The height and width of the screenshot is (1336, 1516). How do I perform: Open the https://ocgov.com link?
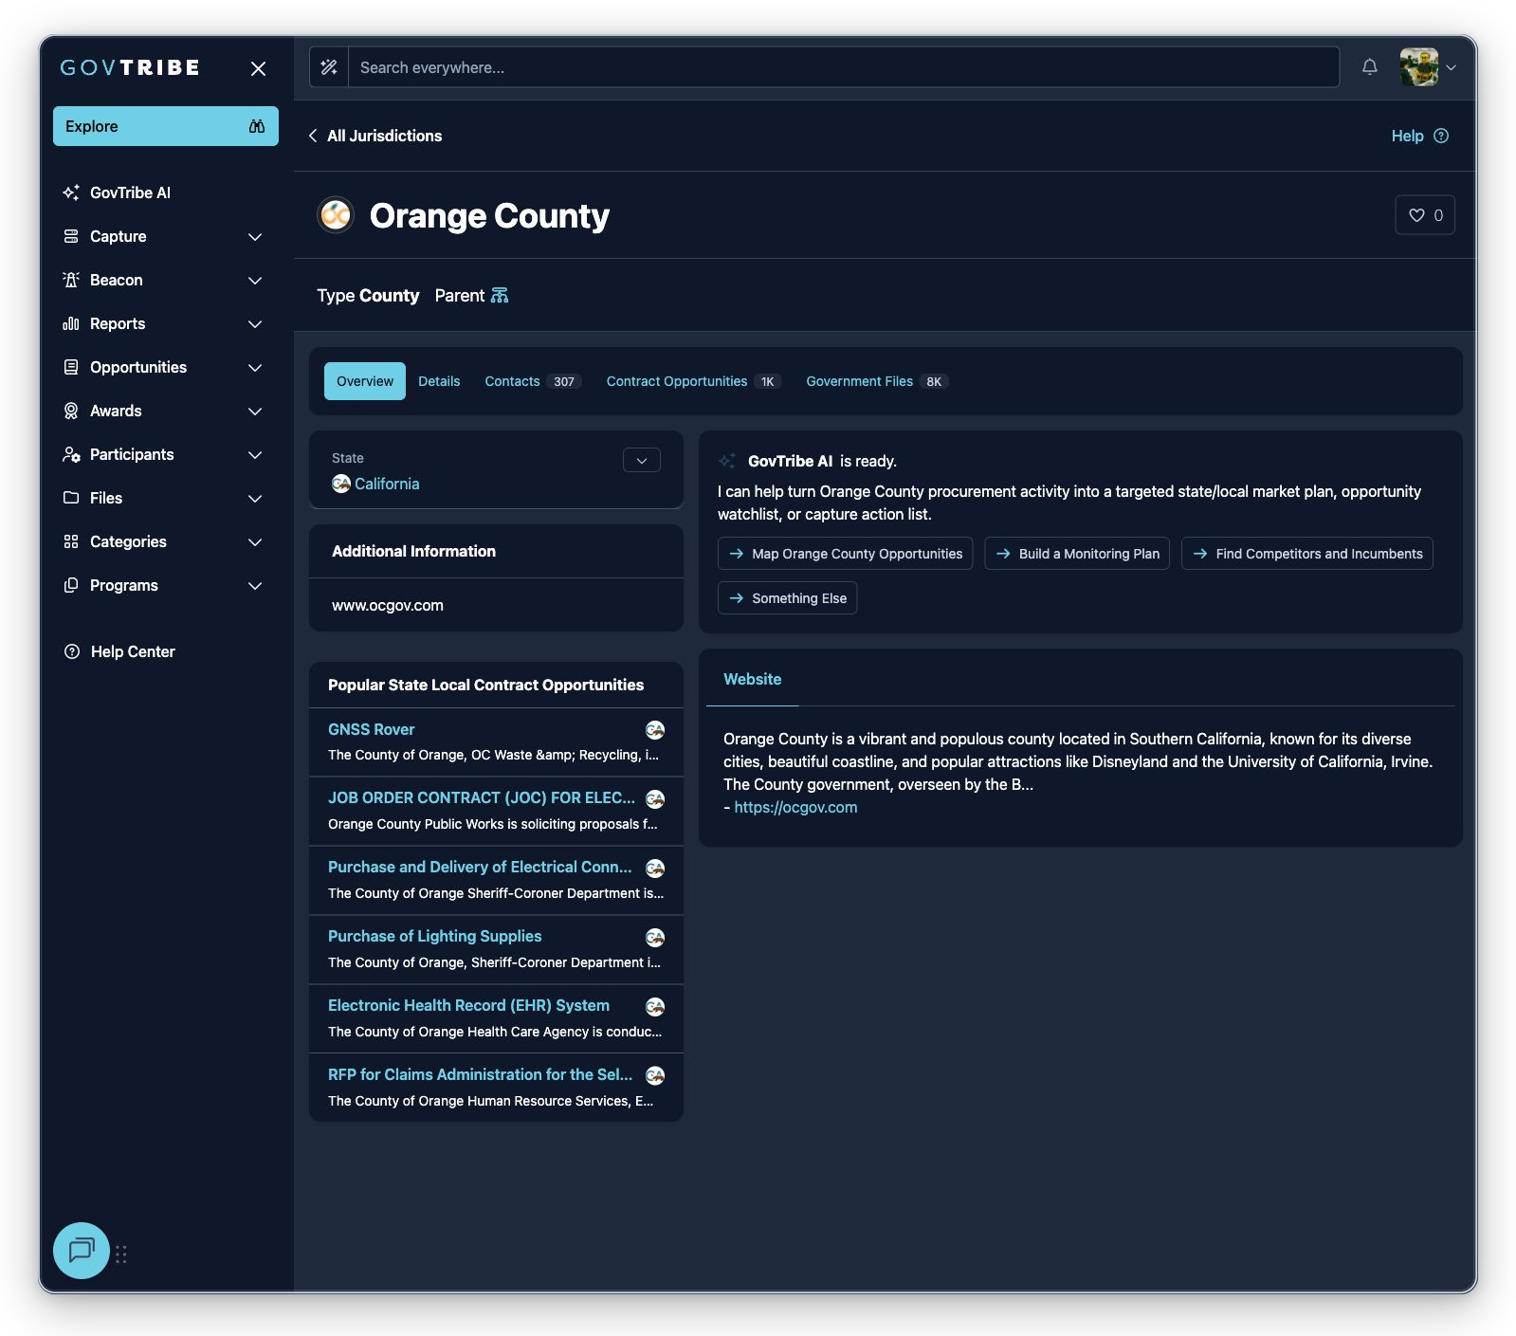795,807
